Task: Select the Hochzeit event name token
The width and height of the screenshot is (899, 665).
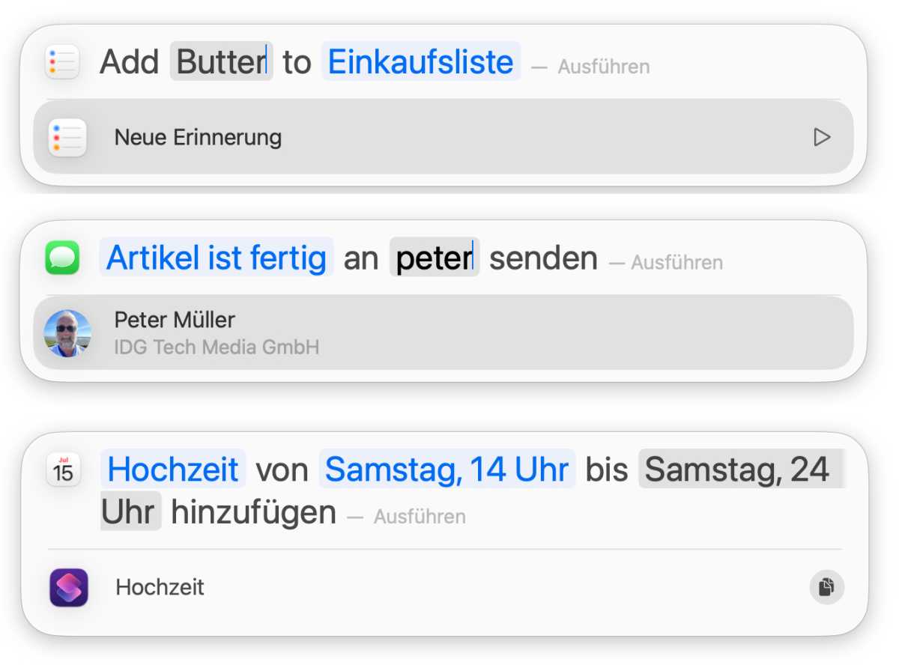Action: click(173, 470)
